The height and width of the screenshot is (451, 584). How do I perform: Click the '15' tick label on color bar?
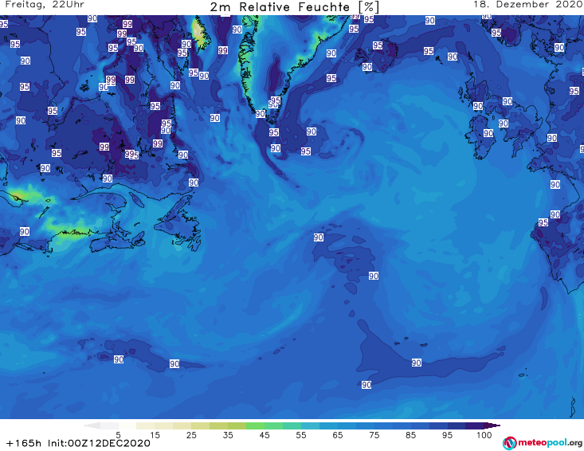click(155, 435)
